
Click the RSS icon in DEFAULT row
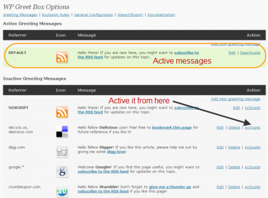(62, 57)
